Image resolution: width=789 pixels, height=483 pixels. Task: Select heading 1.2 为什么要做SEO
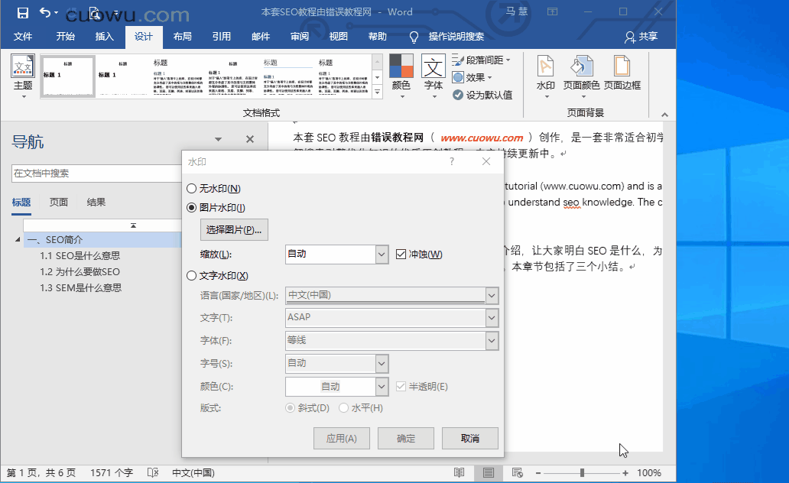[x=80, y=272]
